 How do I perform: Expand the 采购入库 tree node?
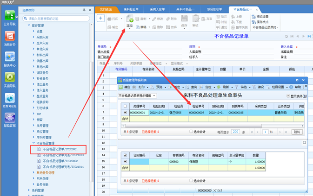click(x=33, y=37)
